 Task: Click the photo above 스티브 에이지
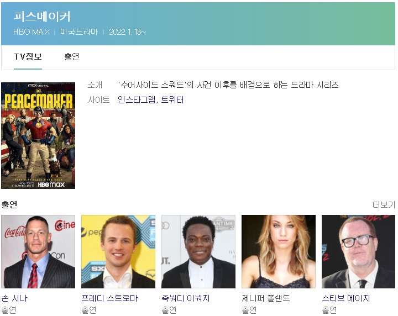359,251
